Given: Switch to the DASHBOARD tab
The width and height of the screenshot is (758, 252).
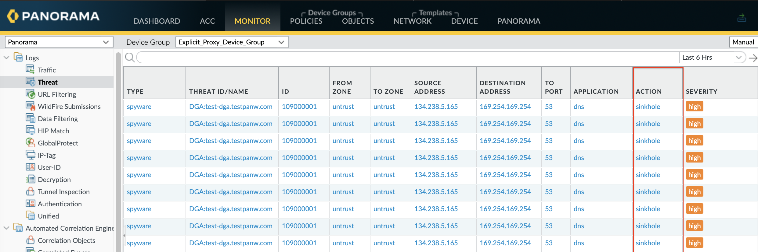Looking at the screenshot, I should click(157, 21).
